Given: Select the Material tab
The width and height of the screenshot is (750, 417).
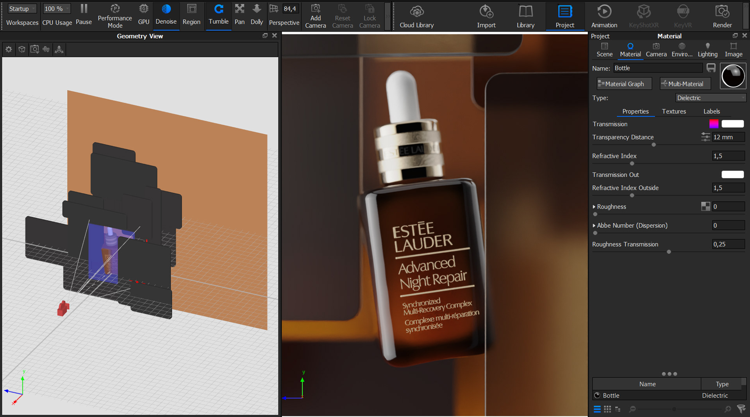Looking at the screenshot, I should point(630,50).
